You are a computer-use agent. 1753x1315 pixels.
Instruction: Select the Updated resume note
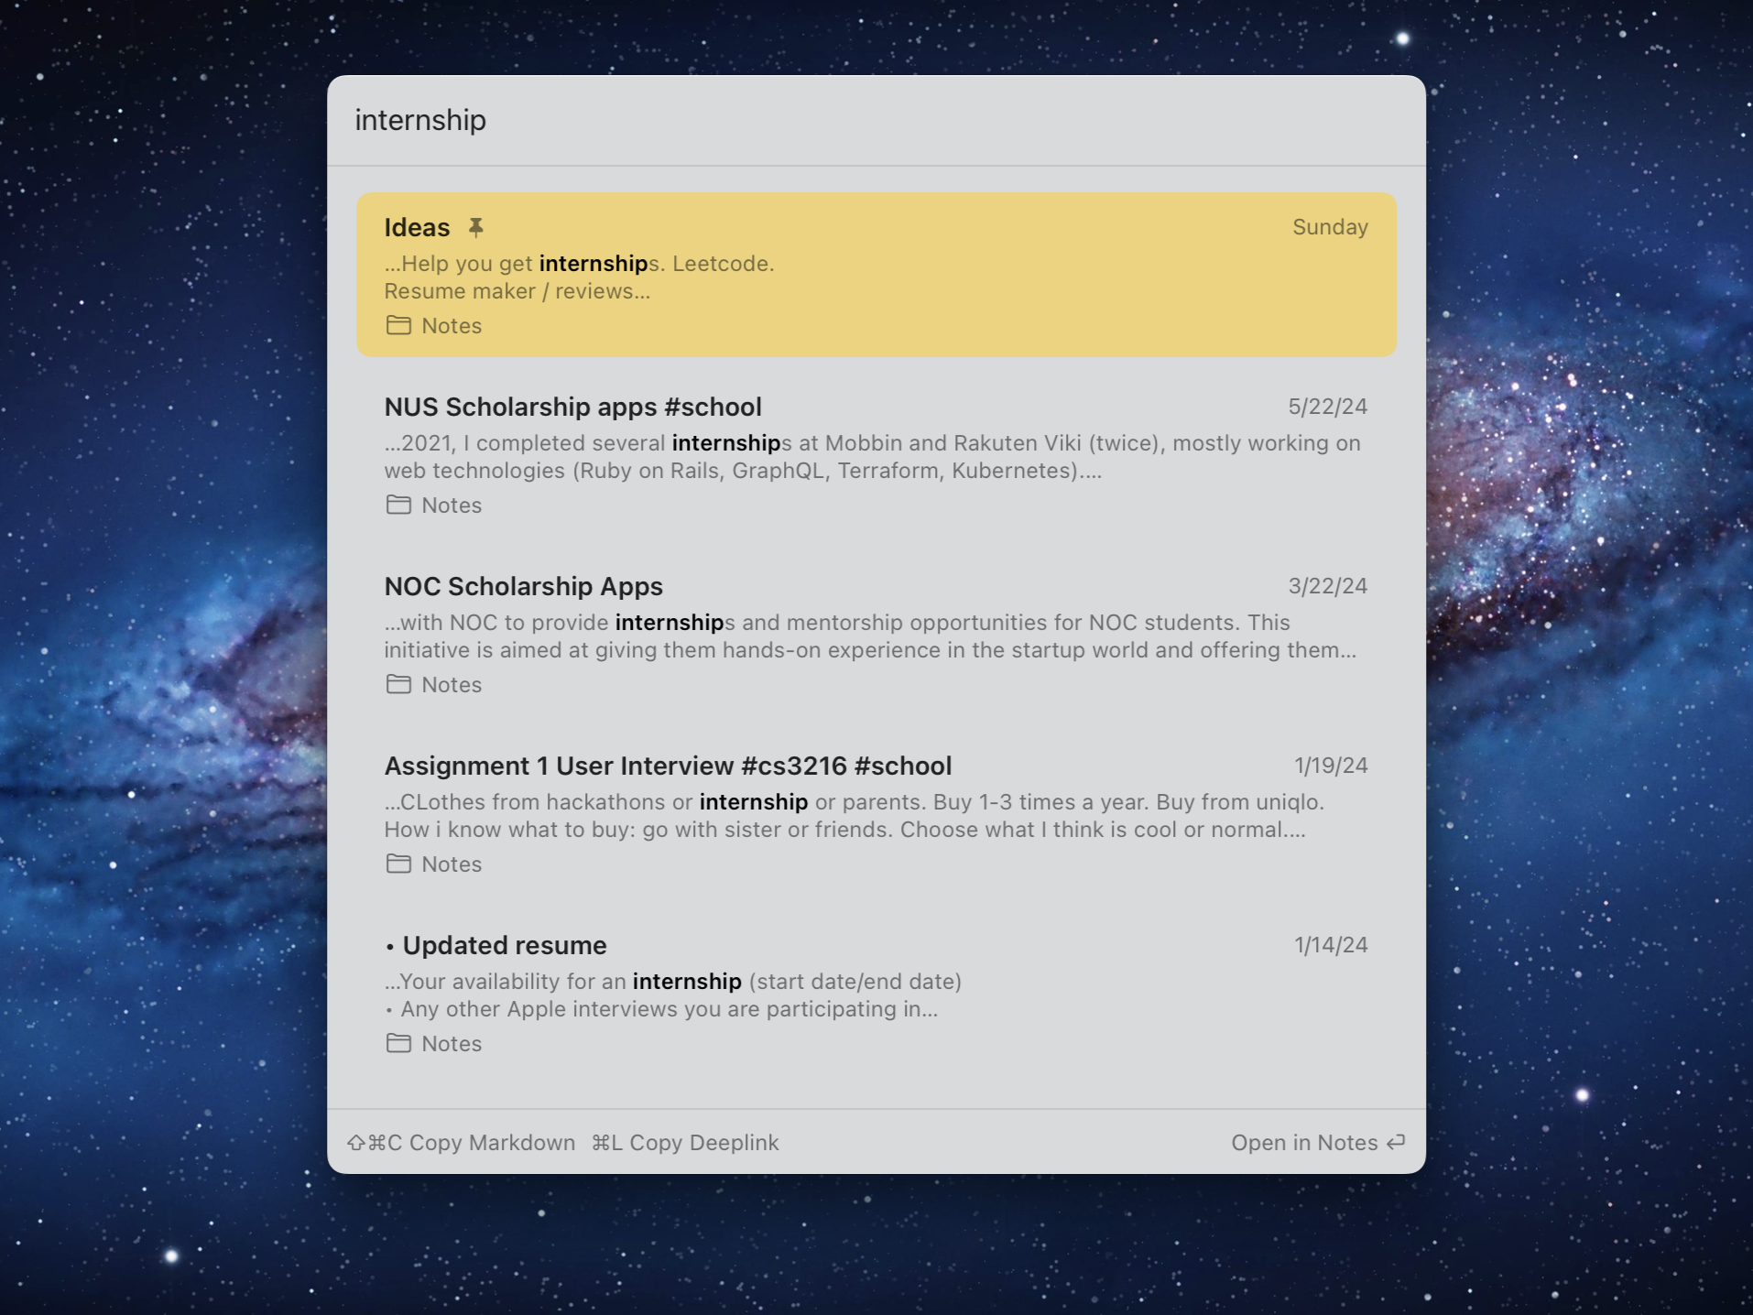pyautogui.click(x=876, y=993)
